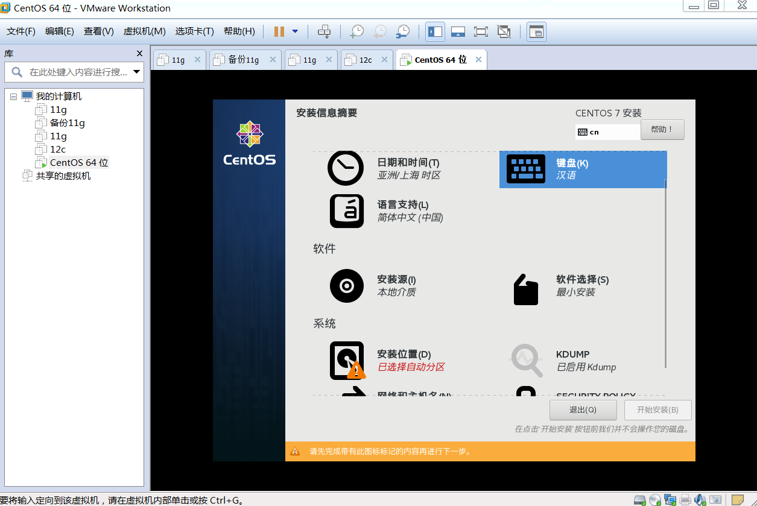Click the 退出(Q) quit button
The height and width of the screenshot is (506, 757).
click(x=583, y=410)
